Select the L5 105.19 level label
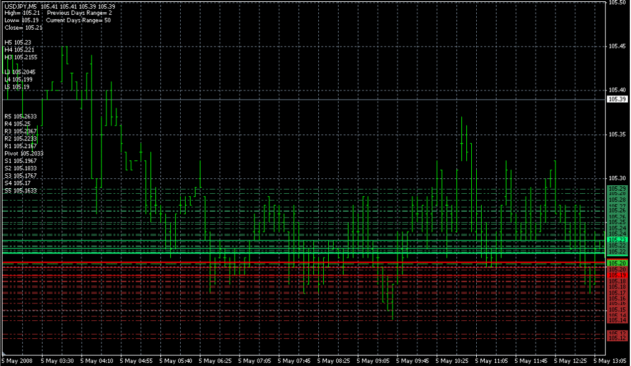Viewport: 631px width, 366px height. tap(17, 87)
